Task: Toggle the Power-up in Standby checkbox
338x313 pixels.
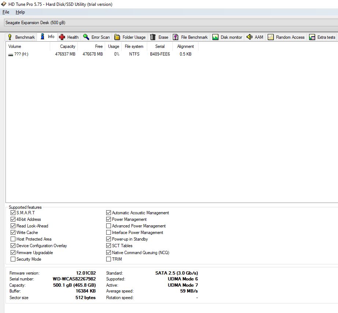Action: coord(109,239)
